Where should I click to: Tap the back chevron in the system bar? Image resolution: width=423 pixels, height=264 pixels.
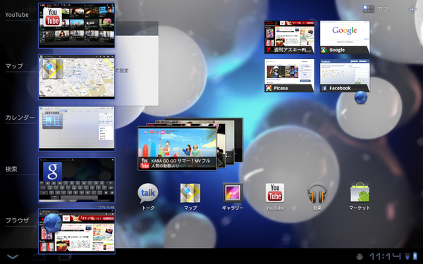pyautogui.click(x=13, y=256)
